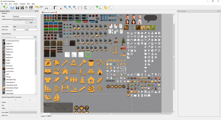Click the Copy icon in the toolbar

[51, 7]
